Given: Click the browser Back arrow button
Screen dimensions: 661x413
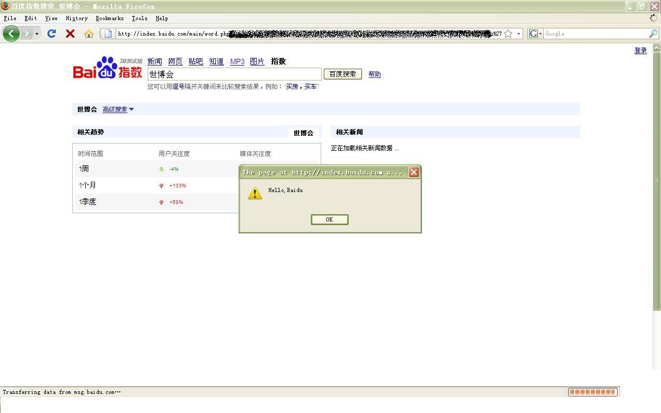Looking at the screenshot, I should point(11,34).
